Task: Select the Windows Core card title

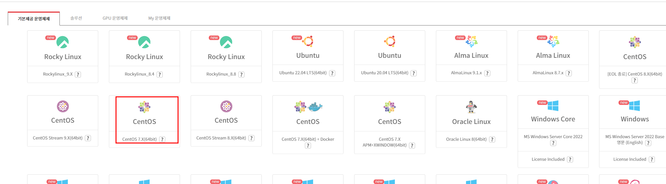Action: click(553, 119)
